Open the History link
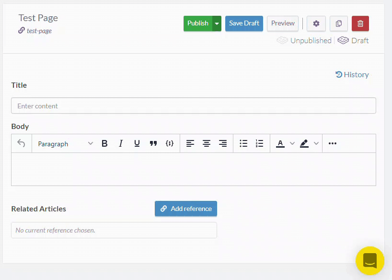The height and width of the screenshot is (280, 392). [x=352, y=74]
